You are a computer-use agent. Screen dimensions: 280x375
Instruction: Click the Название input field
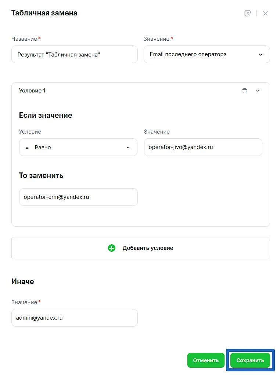[x=74, y=54]
